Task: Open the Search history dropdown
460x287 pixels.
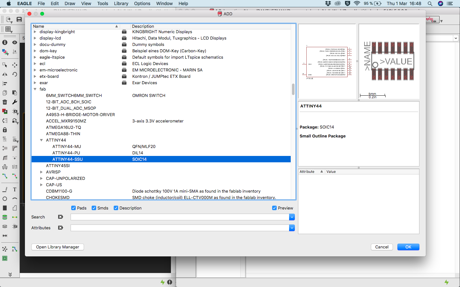Action: [x=292, y=217]
